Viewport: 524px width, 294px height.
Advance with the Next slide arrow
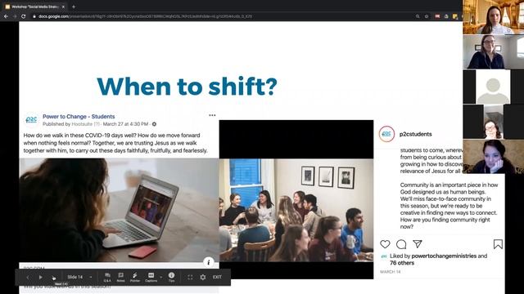click(x=53, y=278)
